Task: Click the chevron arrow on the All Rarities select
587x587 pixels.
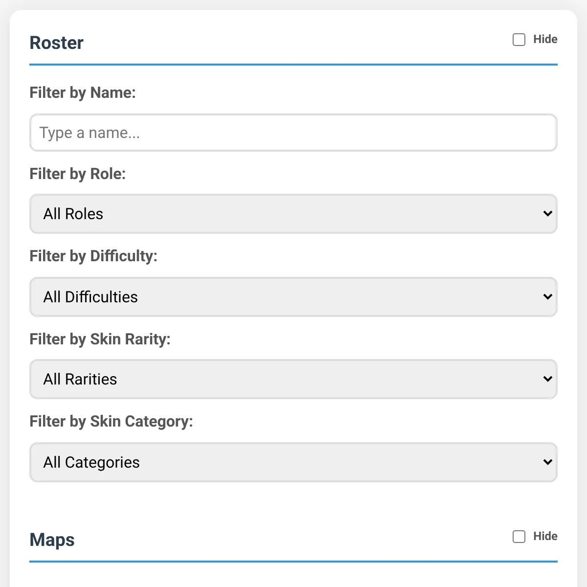Action: tap(548, 379)
